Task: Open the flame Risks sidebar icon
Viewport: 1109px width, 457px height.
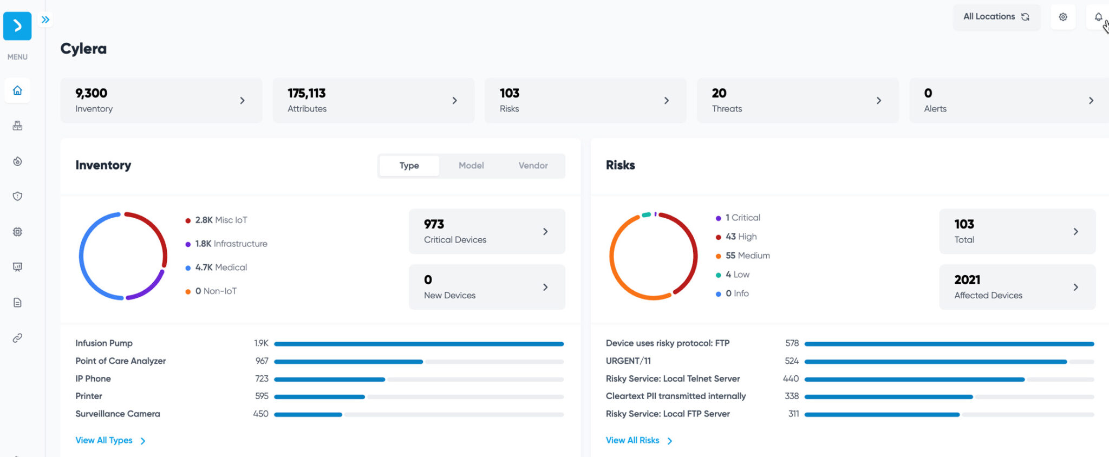Action: [17, 161]
